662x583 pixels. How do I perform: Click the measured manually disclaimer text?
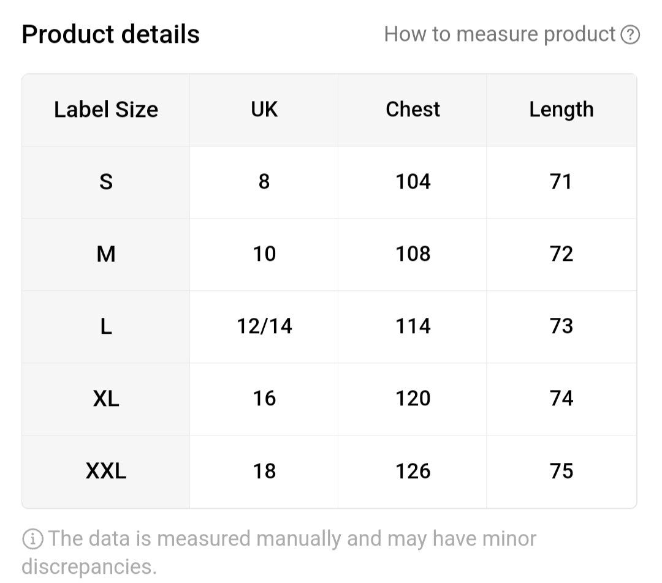[279, 552]
